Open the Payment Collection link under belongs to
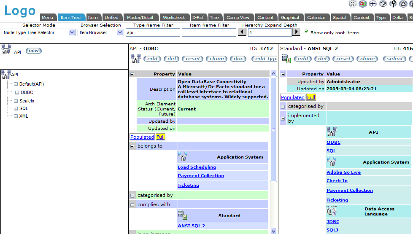Viewport: 413px width, 234px height. click(x=201, y=176)
